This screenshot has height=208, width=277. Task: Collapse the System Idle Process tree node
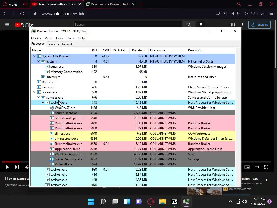pyautogui.click(x=34, y=56)
